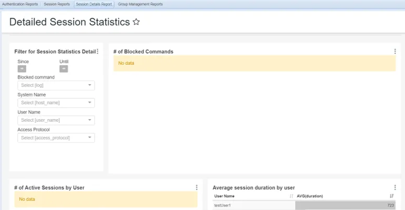Expand the System Name host_name dropdown
The image size is (405, 210).
pos(56,103)
